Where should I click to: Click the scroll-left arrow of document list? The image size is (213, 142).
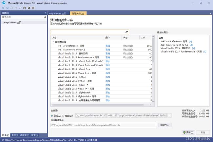(52, 105)
